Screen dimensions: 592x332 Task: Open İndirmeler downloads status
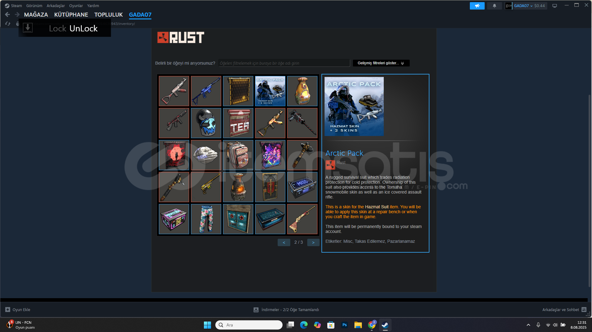pos(286,310)
